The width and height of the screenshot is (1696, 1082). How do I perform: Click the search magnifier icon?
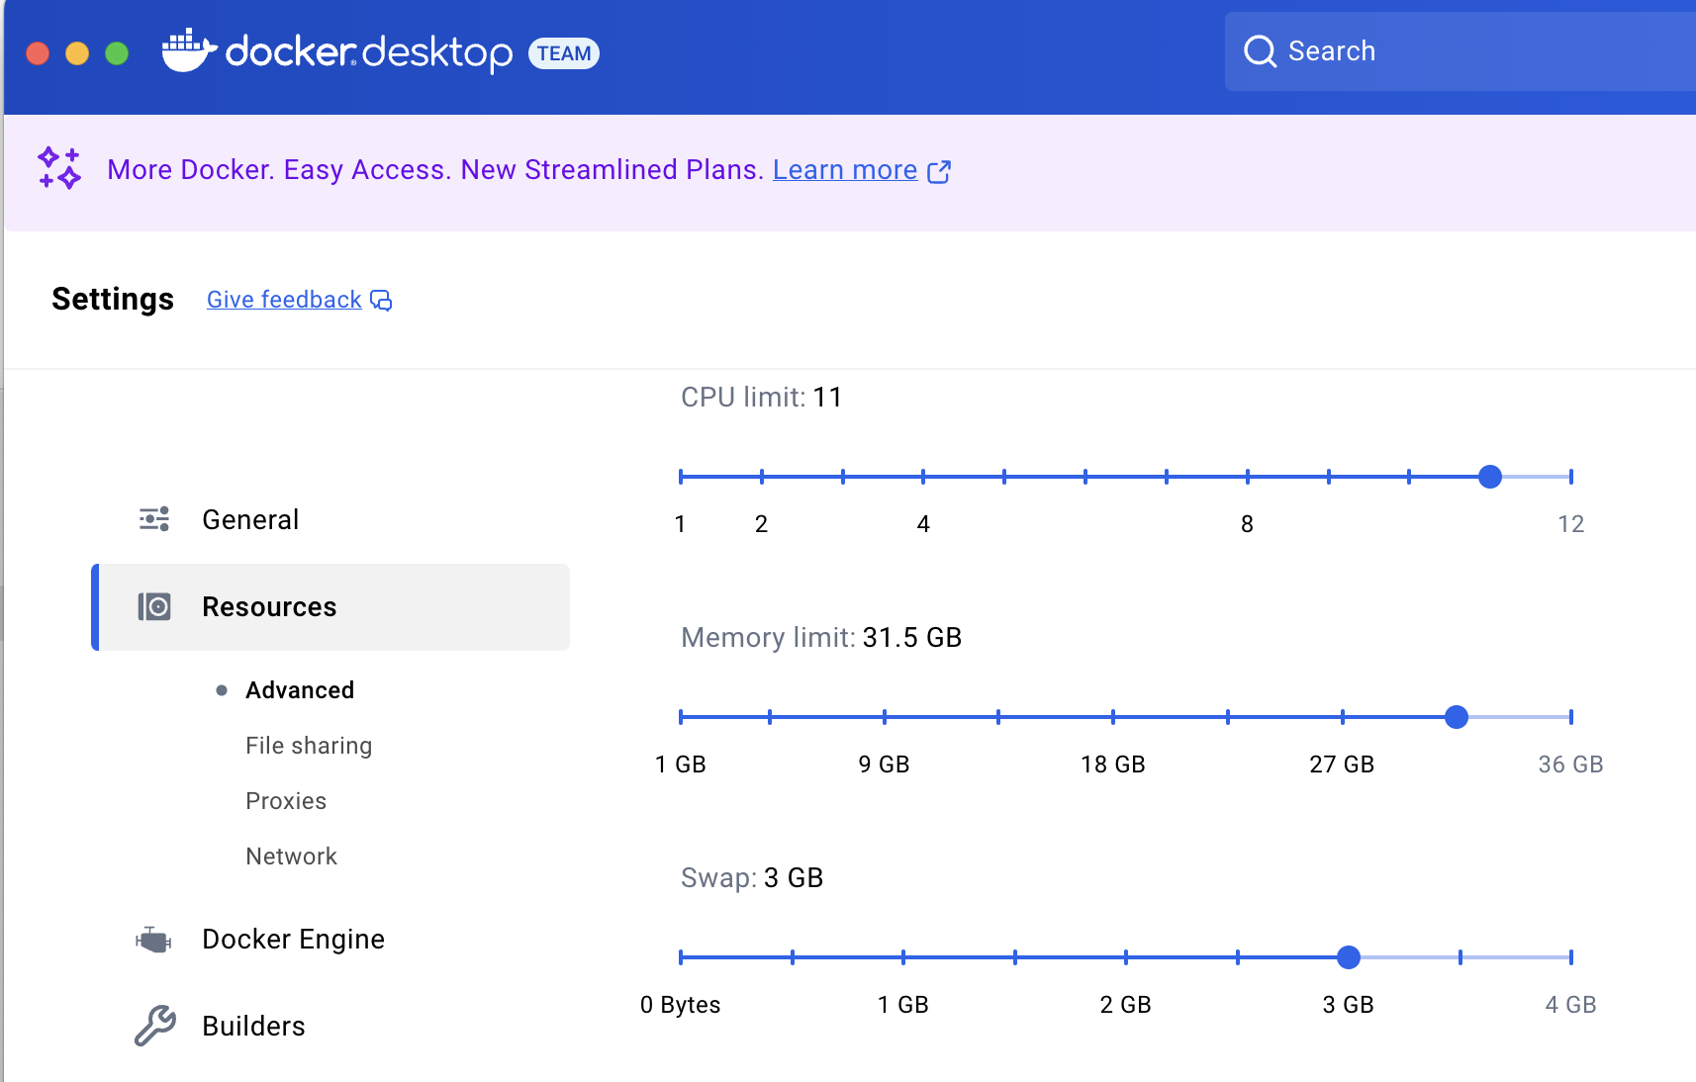(1260, 51)
